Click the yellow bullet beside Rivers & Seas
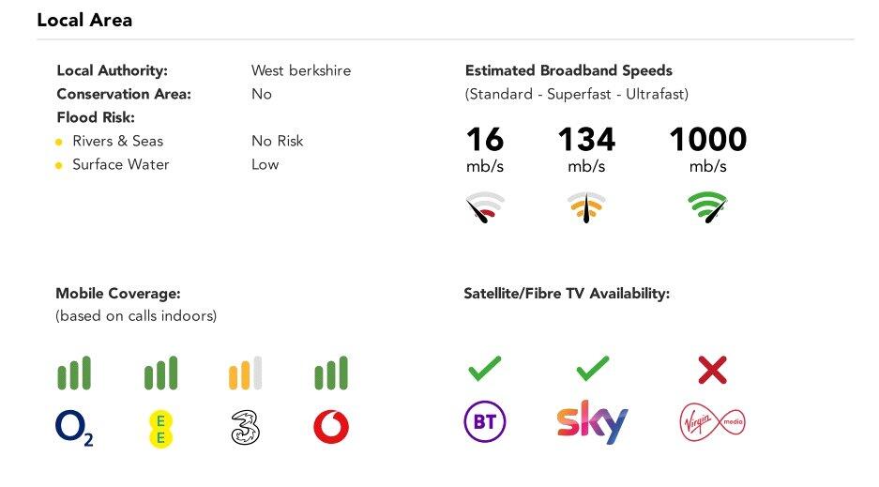The width and height of the screenshot is (879, 487). (59, 143)
